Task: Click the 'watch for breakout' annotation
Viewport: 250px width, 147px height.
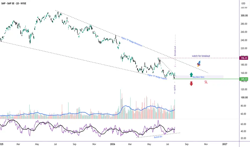Action: coord(201,56)
